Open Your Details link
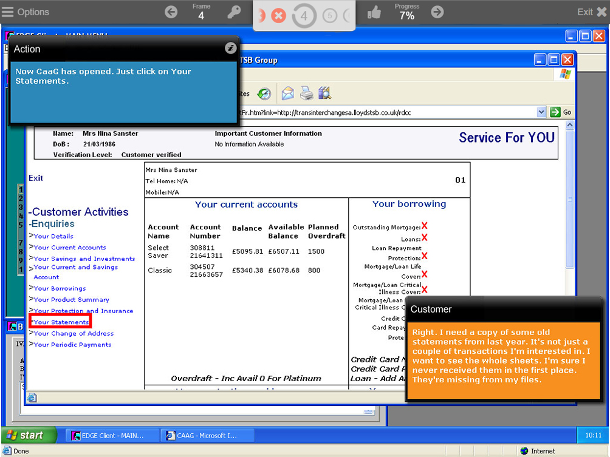This screenshot has height=457, width=610. [x=53, y=236]
